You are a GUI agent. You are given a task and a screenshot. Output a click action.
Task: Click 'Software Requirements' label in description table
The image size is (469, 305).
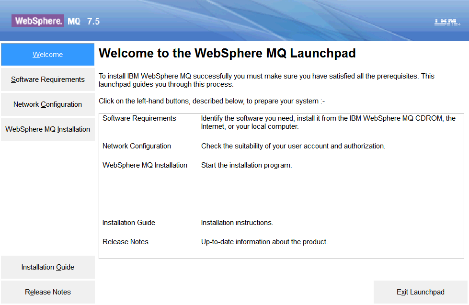(139, 118)
